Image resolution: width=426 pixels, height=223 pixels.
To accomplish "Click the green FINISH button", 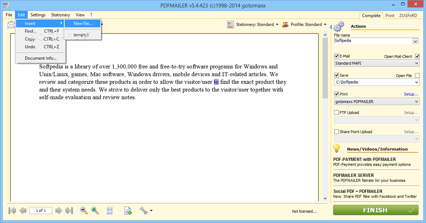I will tap(376, 210).
